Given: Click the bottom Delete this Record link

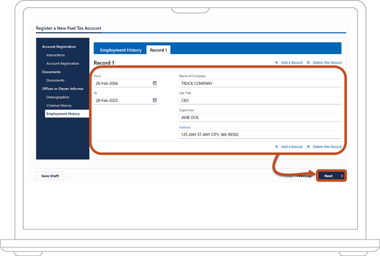Looking at the screenshot, I should tap(324, 147).
